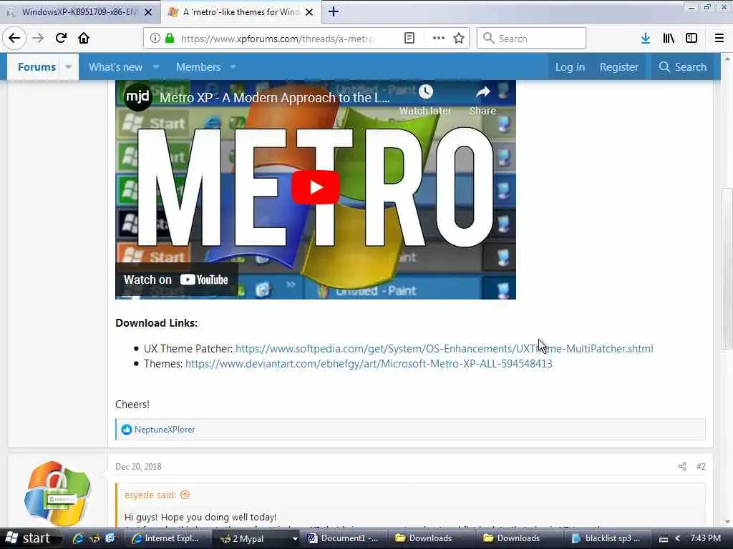The height and width of the screenshot is (549, 733).
Task: Click the NeptuneXPlorer user link
Action: (x=165, y=430)
